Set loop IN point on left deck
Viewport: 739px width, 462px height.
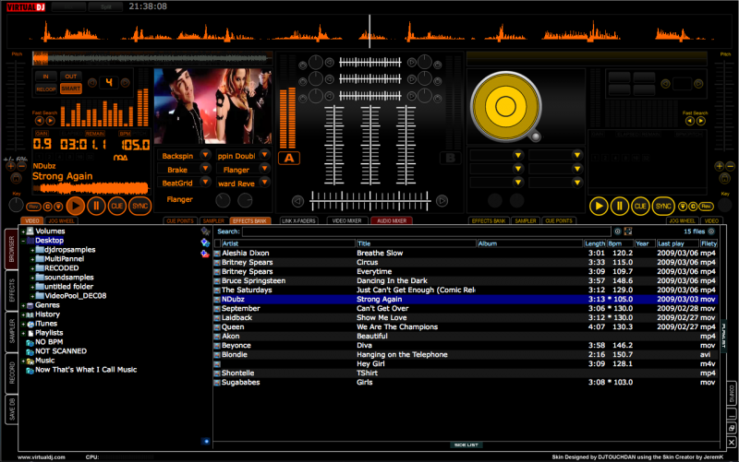[45, 77]
